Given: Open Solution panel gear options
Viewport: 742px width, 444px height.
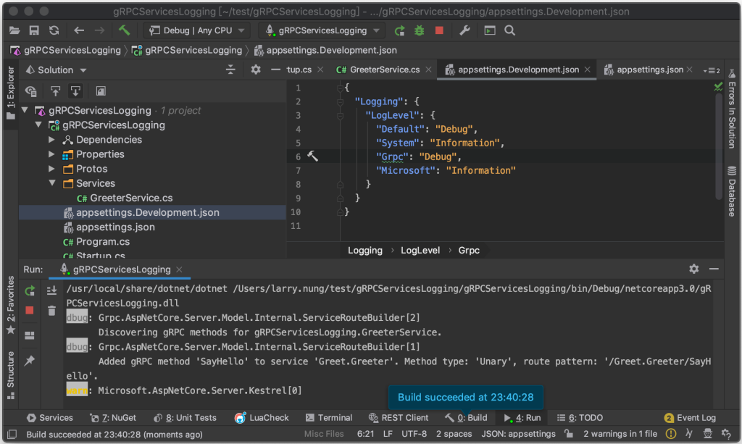Looking at the screenshot, I should tap(256, 70).
